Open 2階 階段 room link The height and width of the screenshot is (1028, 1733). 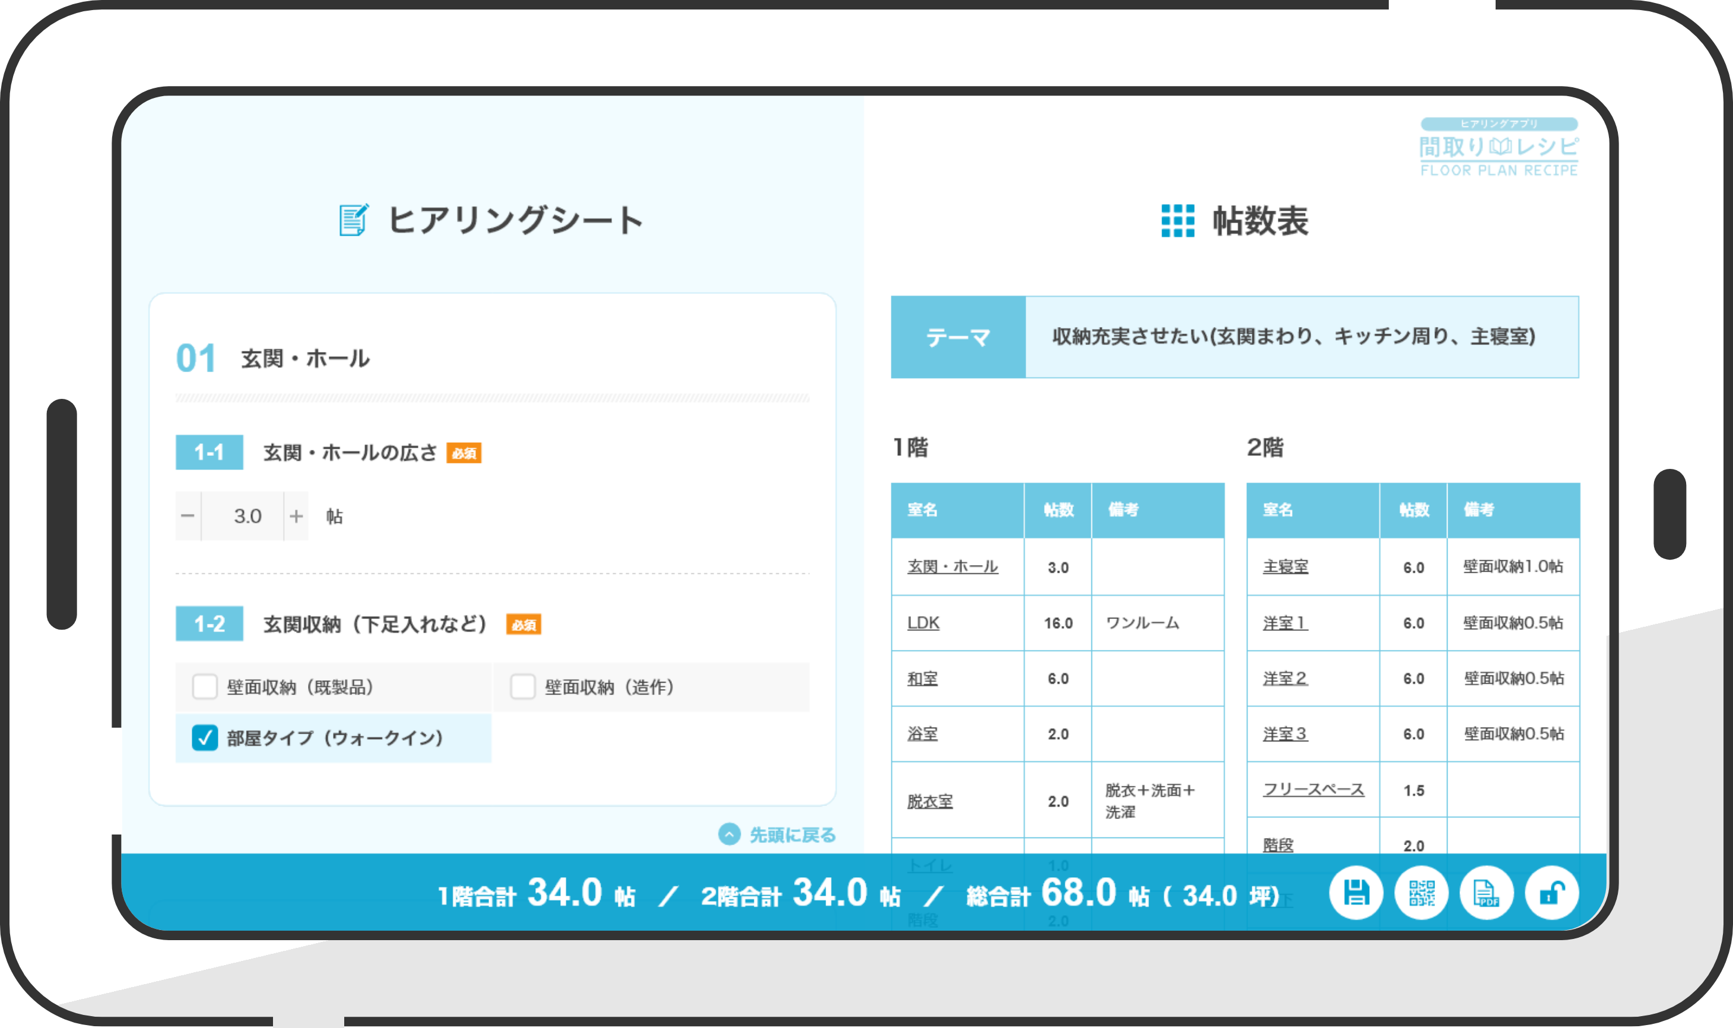tap(1278, 845)
